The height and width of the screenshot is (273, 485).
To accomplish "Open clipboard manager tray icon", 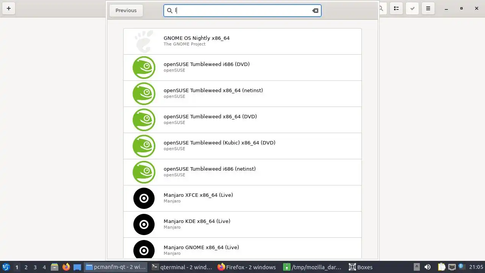I will point(441,267).
